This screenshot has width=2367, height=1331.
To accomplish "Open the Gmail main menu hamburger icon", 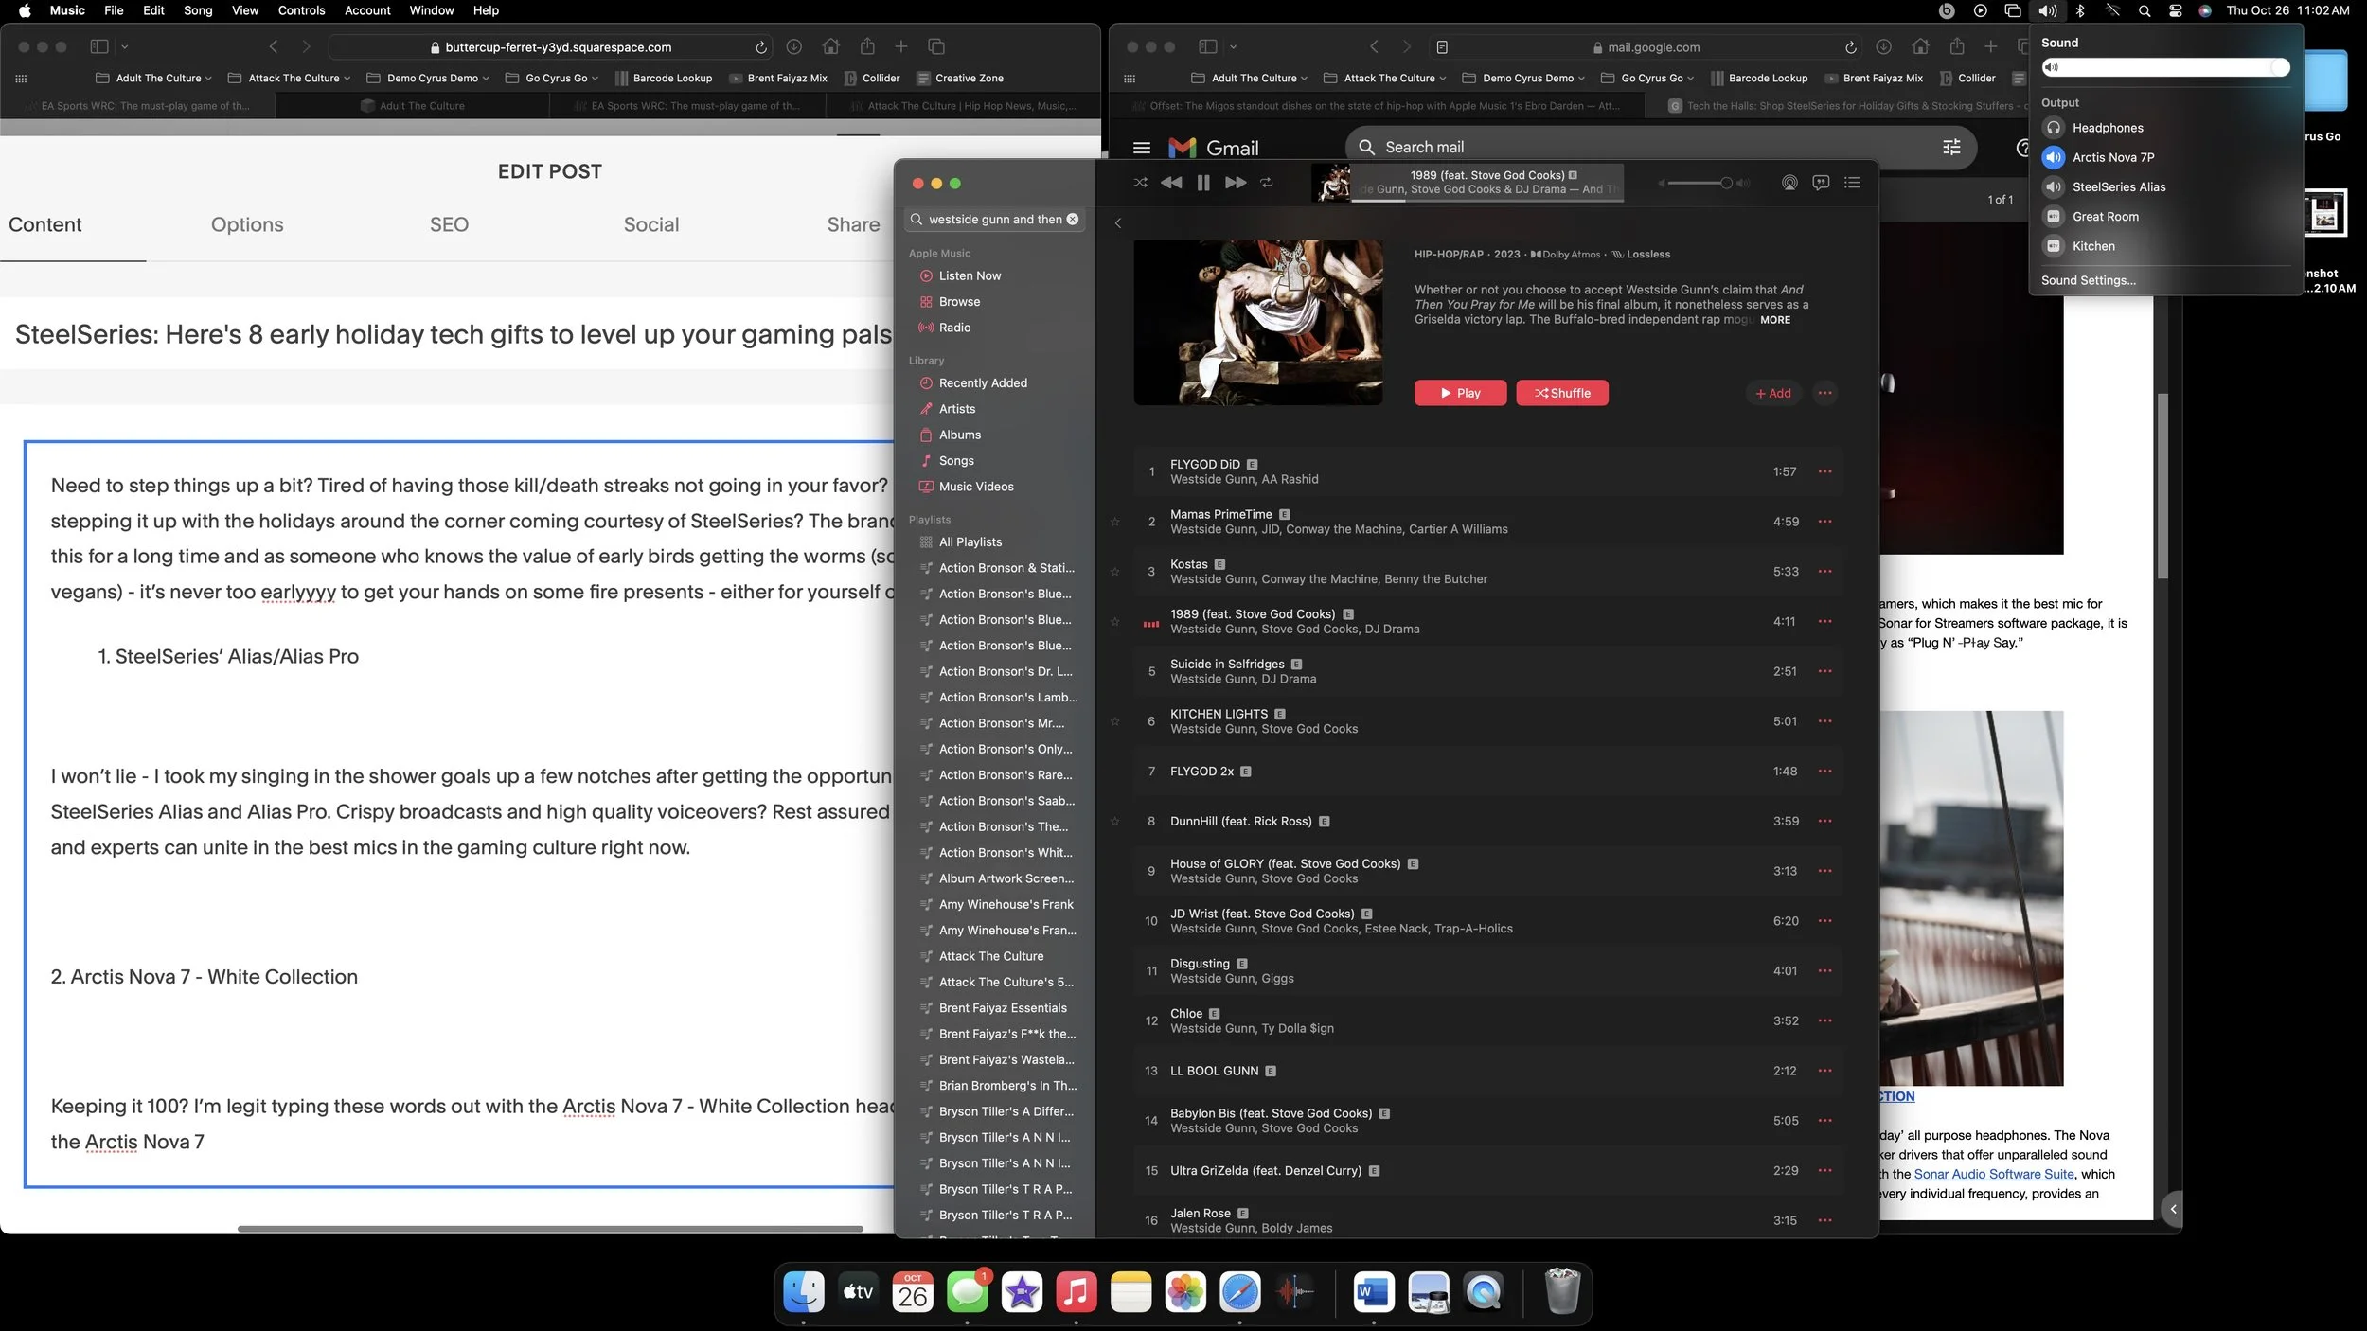I will 1142,148.
